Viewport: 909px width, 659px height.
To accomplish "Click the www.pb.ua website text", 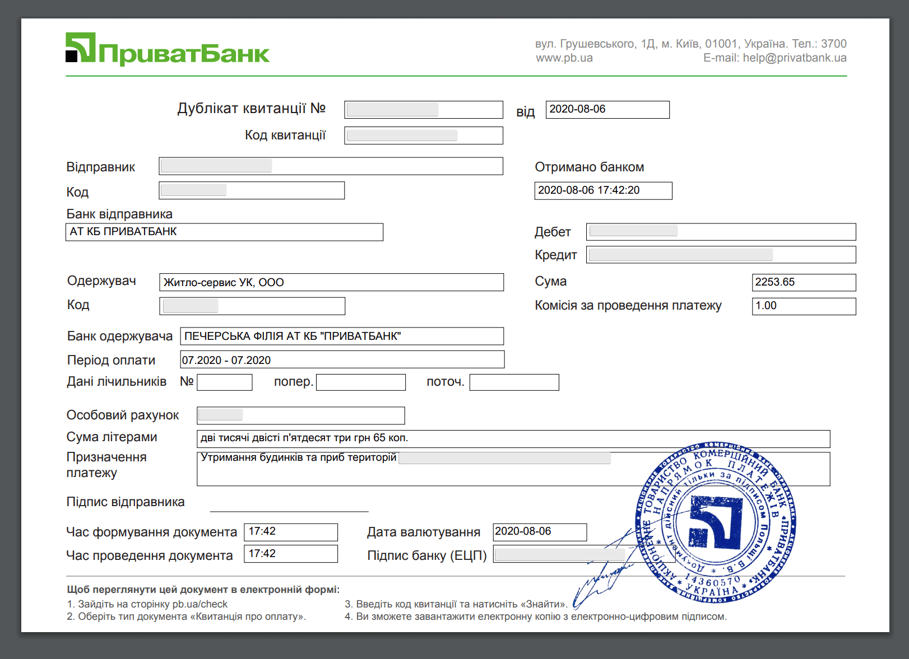I will 564,58.
